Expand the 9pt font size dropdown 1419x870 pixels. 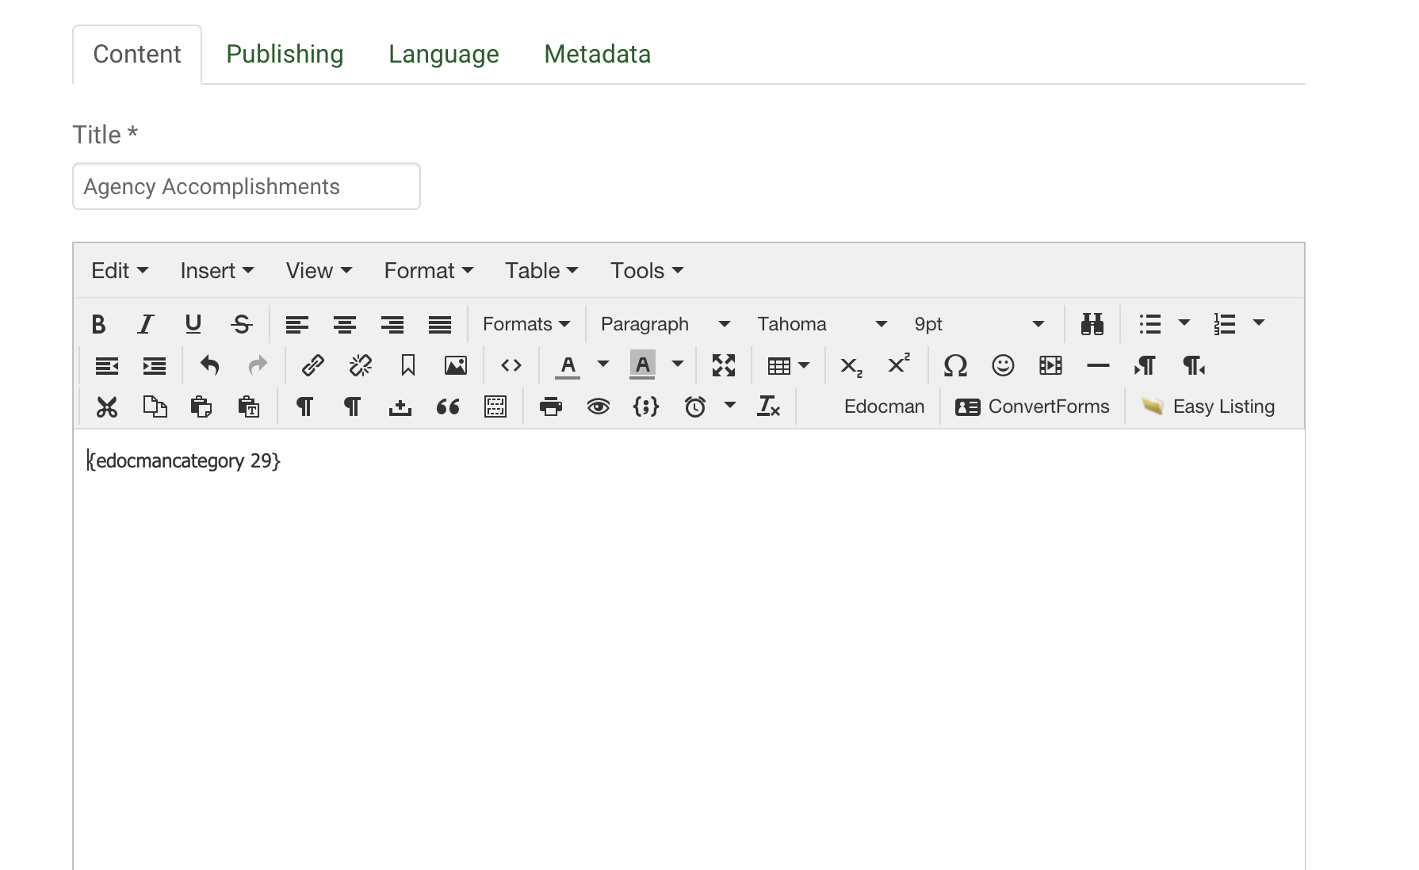pyautogui.click(x=978, y=324)
